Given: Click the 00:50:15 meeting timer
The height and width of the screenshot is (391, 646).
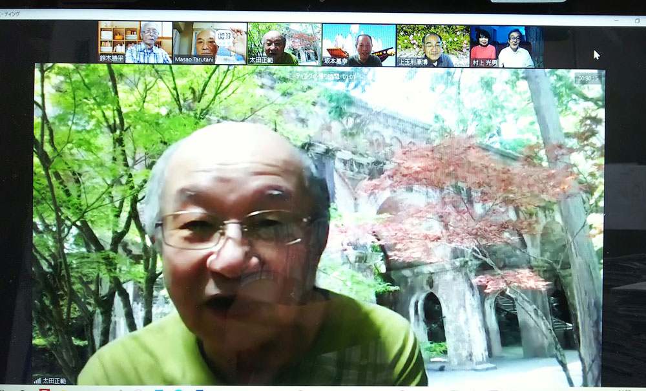Looking at the screenshot, I should (587, 78).
